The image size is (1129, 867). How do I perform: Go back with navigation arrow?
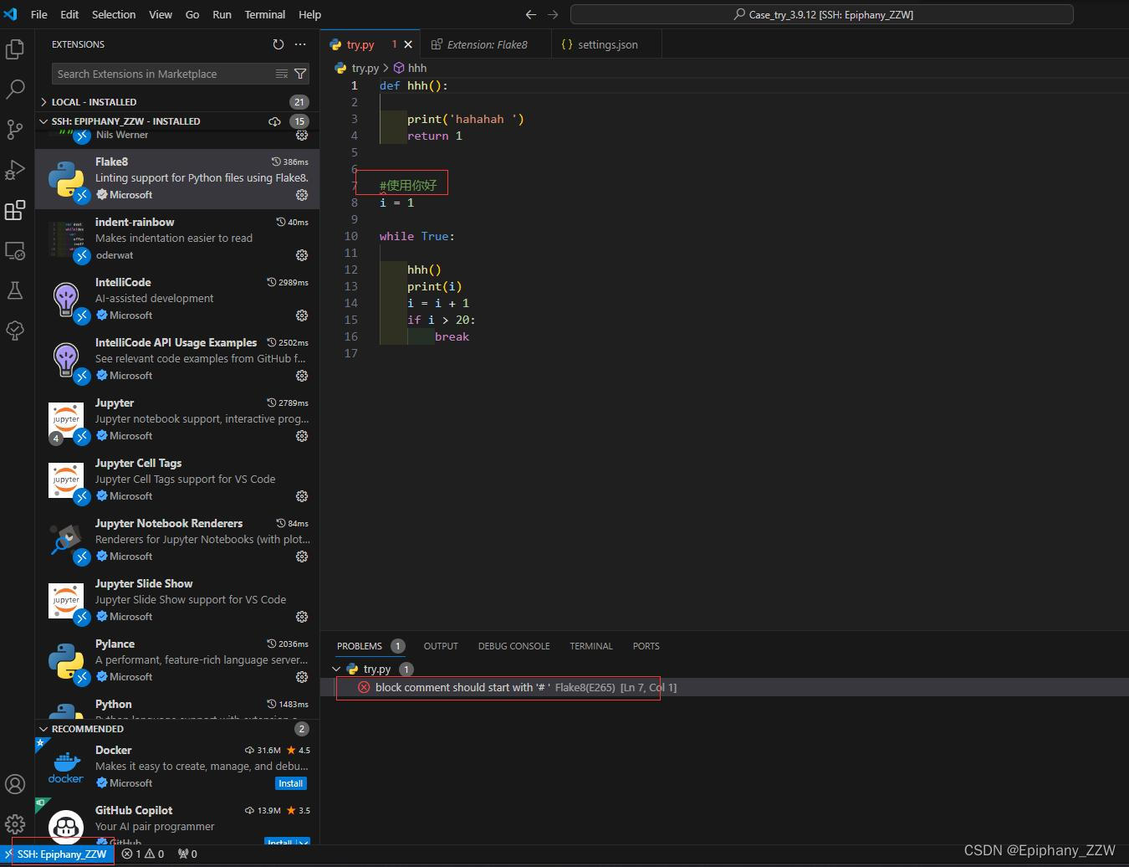pos(530,14)
